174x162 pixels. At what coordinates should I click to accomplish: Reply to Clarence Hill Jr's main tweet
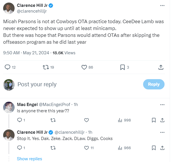(8, 67)
